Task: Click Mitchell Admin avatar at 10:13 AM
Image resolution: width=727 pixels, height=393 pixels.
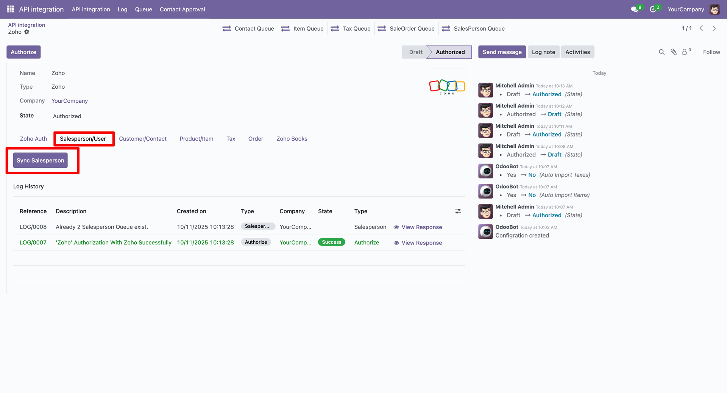Action: coord(485,90)
